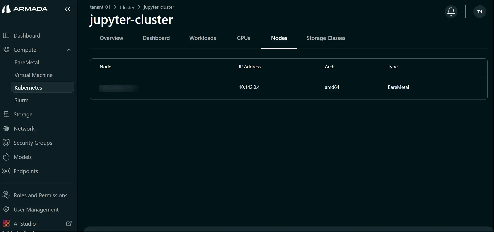Click IP address 10.142.0.4 cell
Image resolution: width=494 pixels, height=232 pixels.
coord(249,87)
